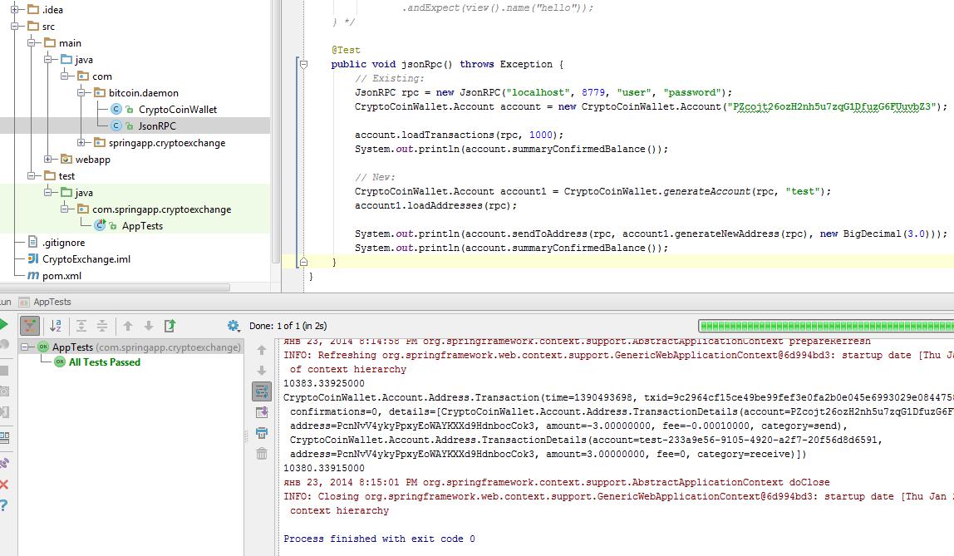
Task: Select JsonRPC in project tree
Action: [157, 126]
